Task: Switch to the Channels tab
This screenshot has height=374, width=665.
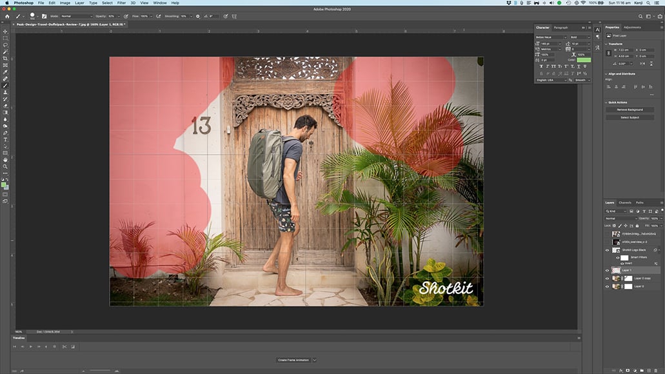Action: click(625, 202)
